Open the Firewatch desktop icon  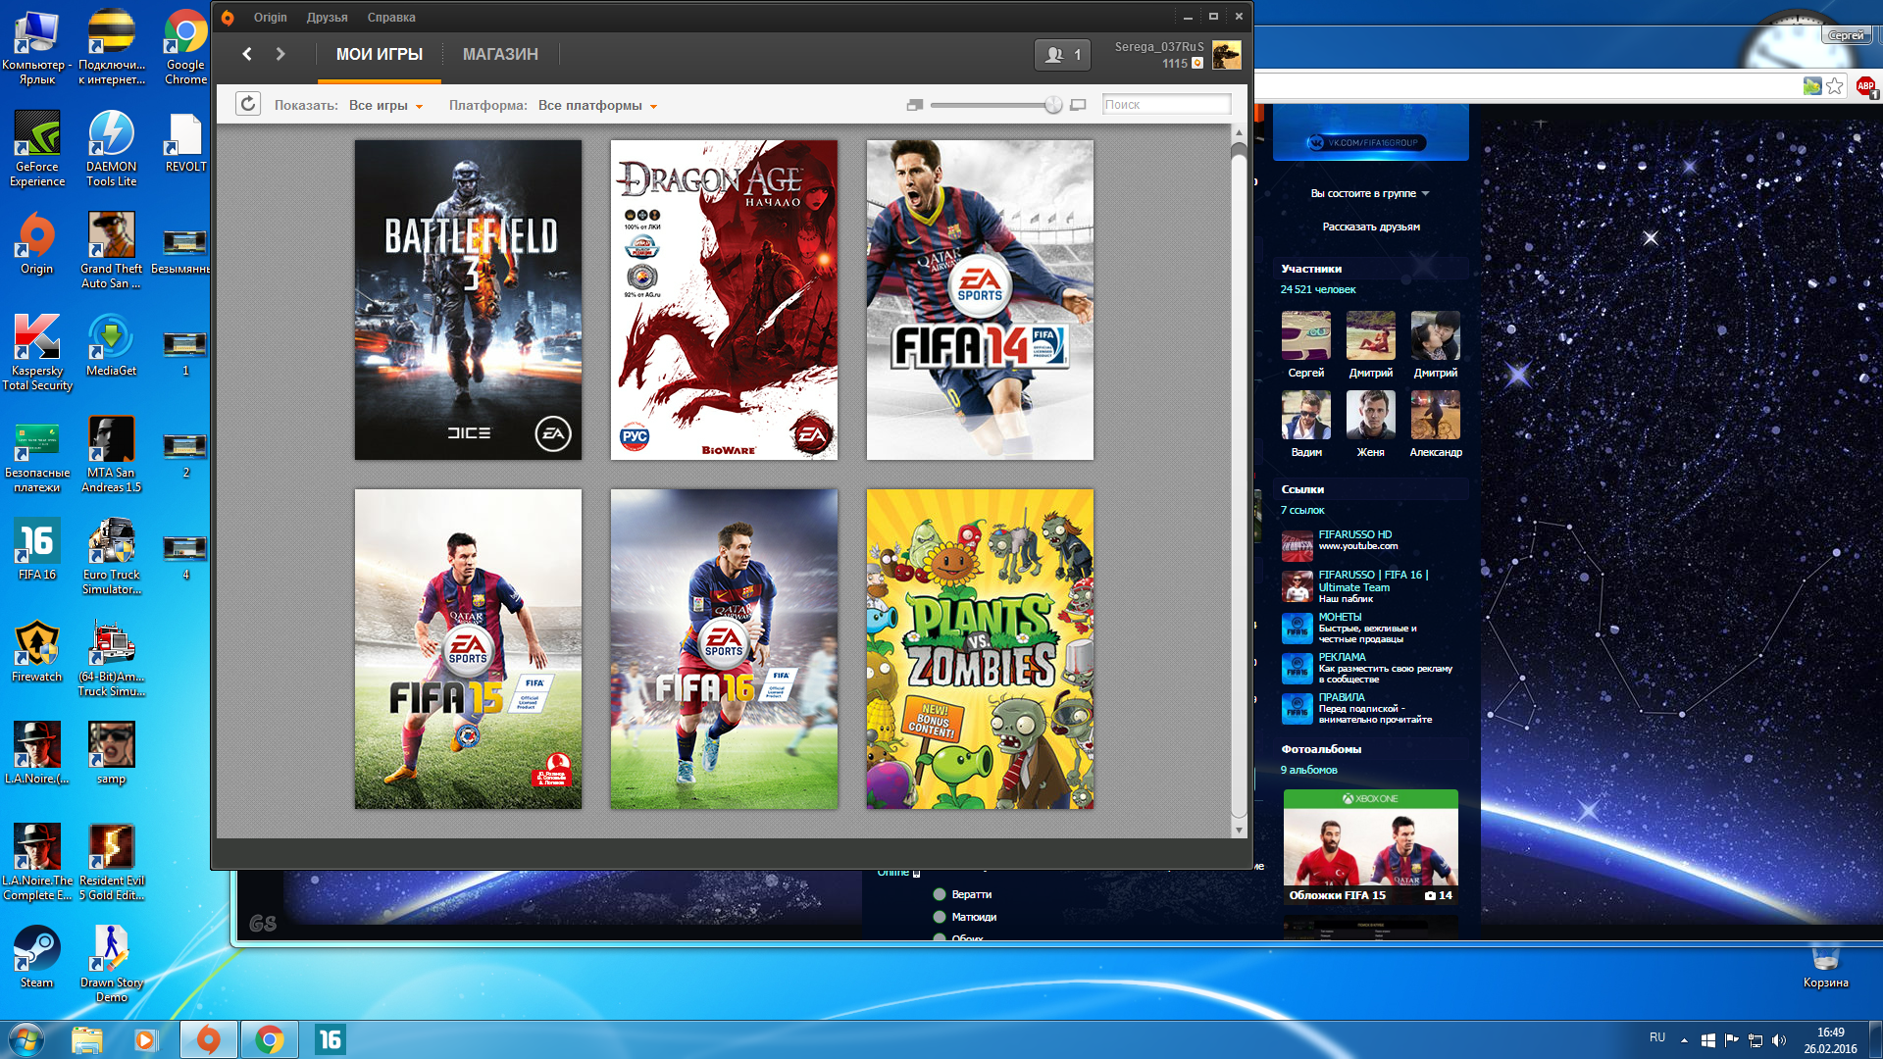(36, 652)
